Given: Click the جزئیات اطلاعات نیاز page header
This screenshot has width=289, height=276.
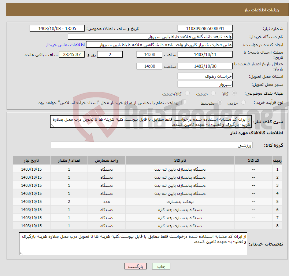Looking at the screenshot, I should coord(262,10).
